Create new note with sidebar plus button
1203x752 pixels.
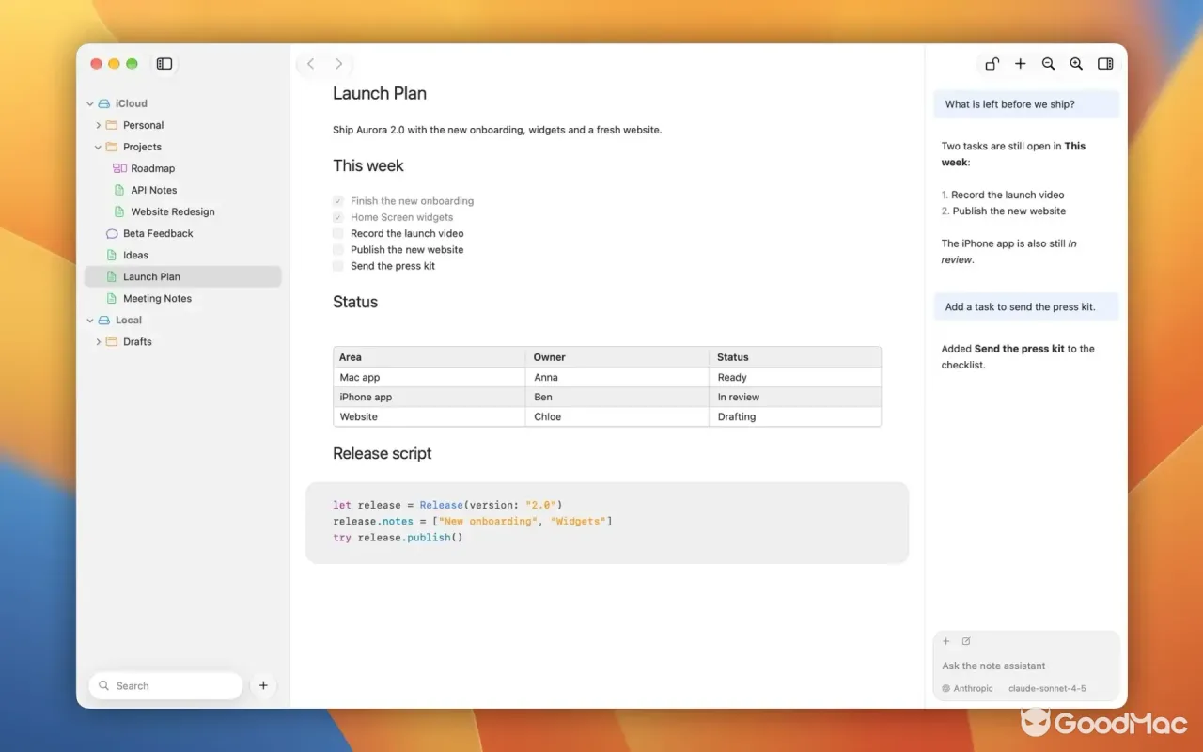click(263, 686)
